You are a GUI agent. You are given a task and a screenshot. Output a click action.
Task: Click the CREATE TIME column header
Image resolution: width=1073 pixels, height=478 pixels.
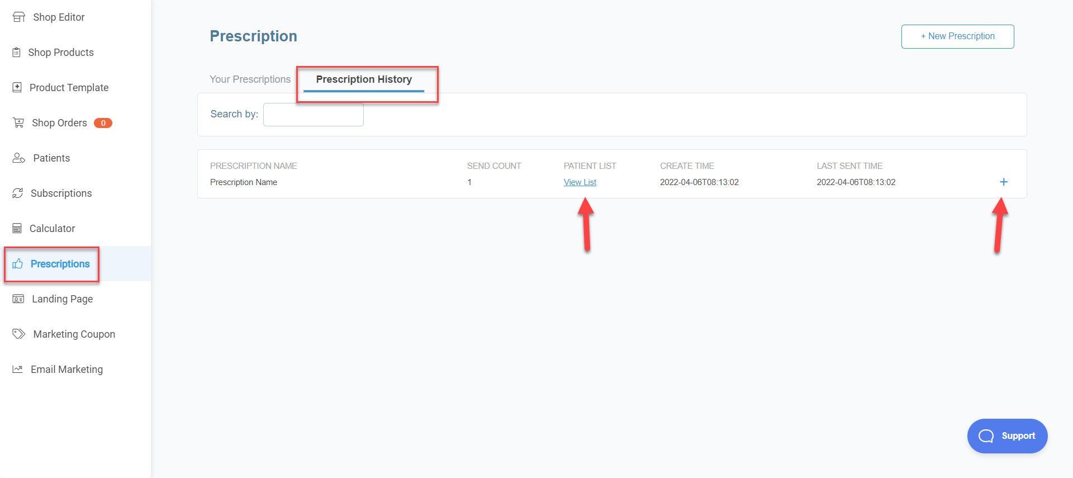point(687,166)
